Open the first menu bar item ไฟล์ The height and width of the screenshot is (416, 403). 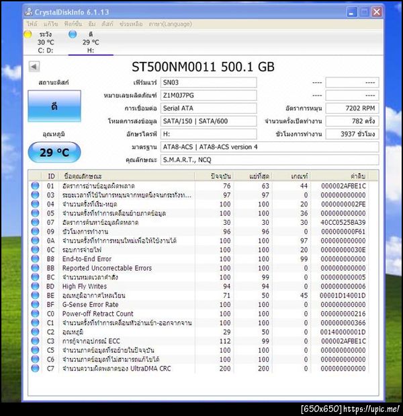point(32,24)
